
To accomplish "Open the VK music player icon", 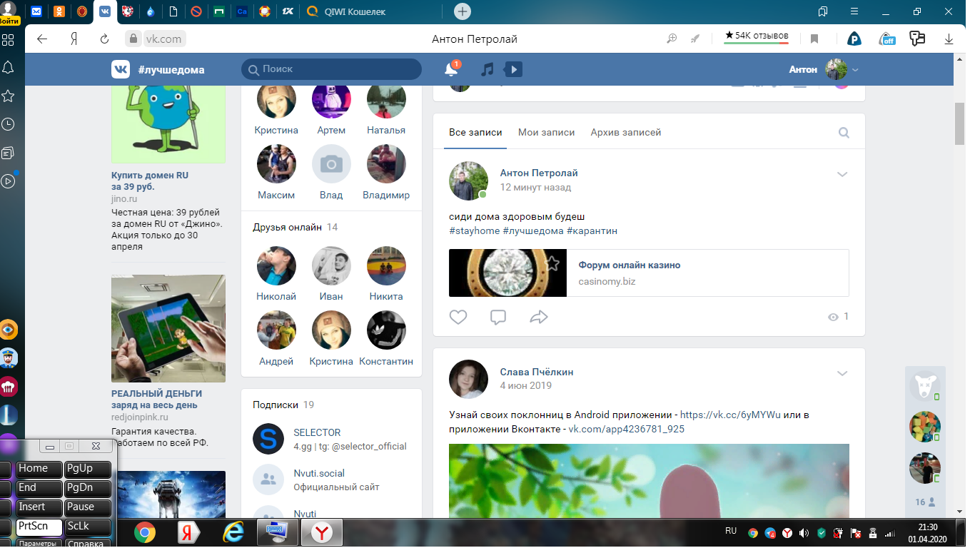I will (x=487, y=69).
